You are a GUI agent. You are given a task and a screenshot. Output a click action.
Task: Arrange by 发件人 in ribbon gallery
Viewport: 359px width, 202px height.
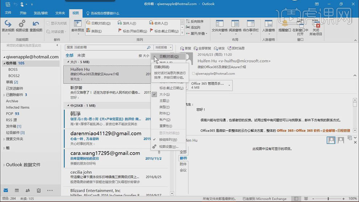[127, 23]
